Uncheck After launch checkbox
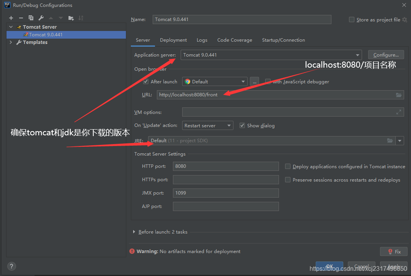The image size is (411, 276). [146, 81]
